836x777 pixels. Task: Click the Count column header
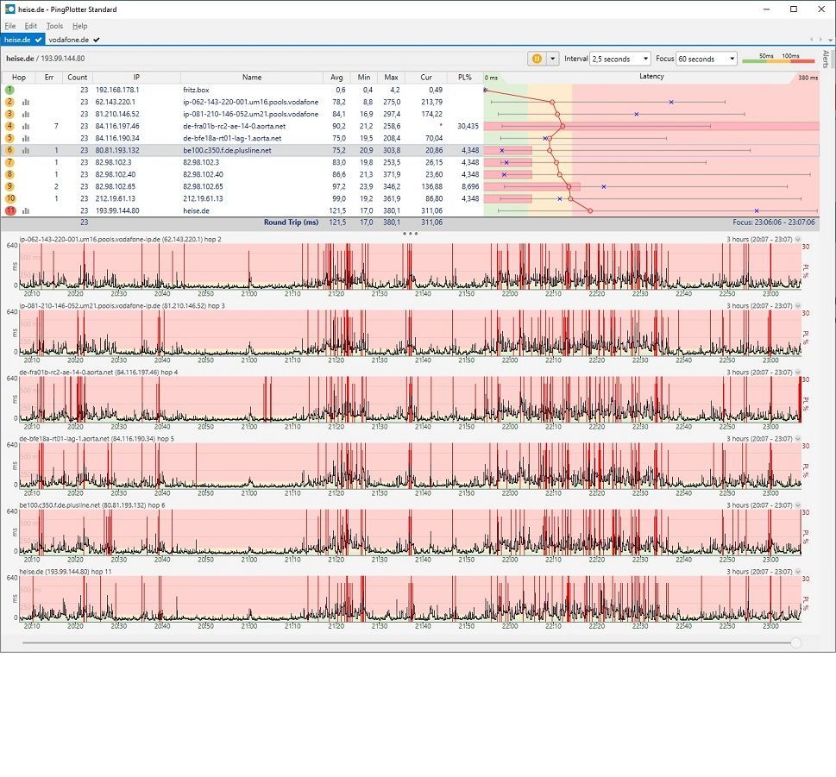78,78
